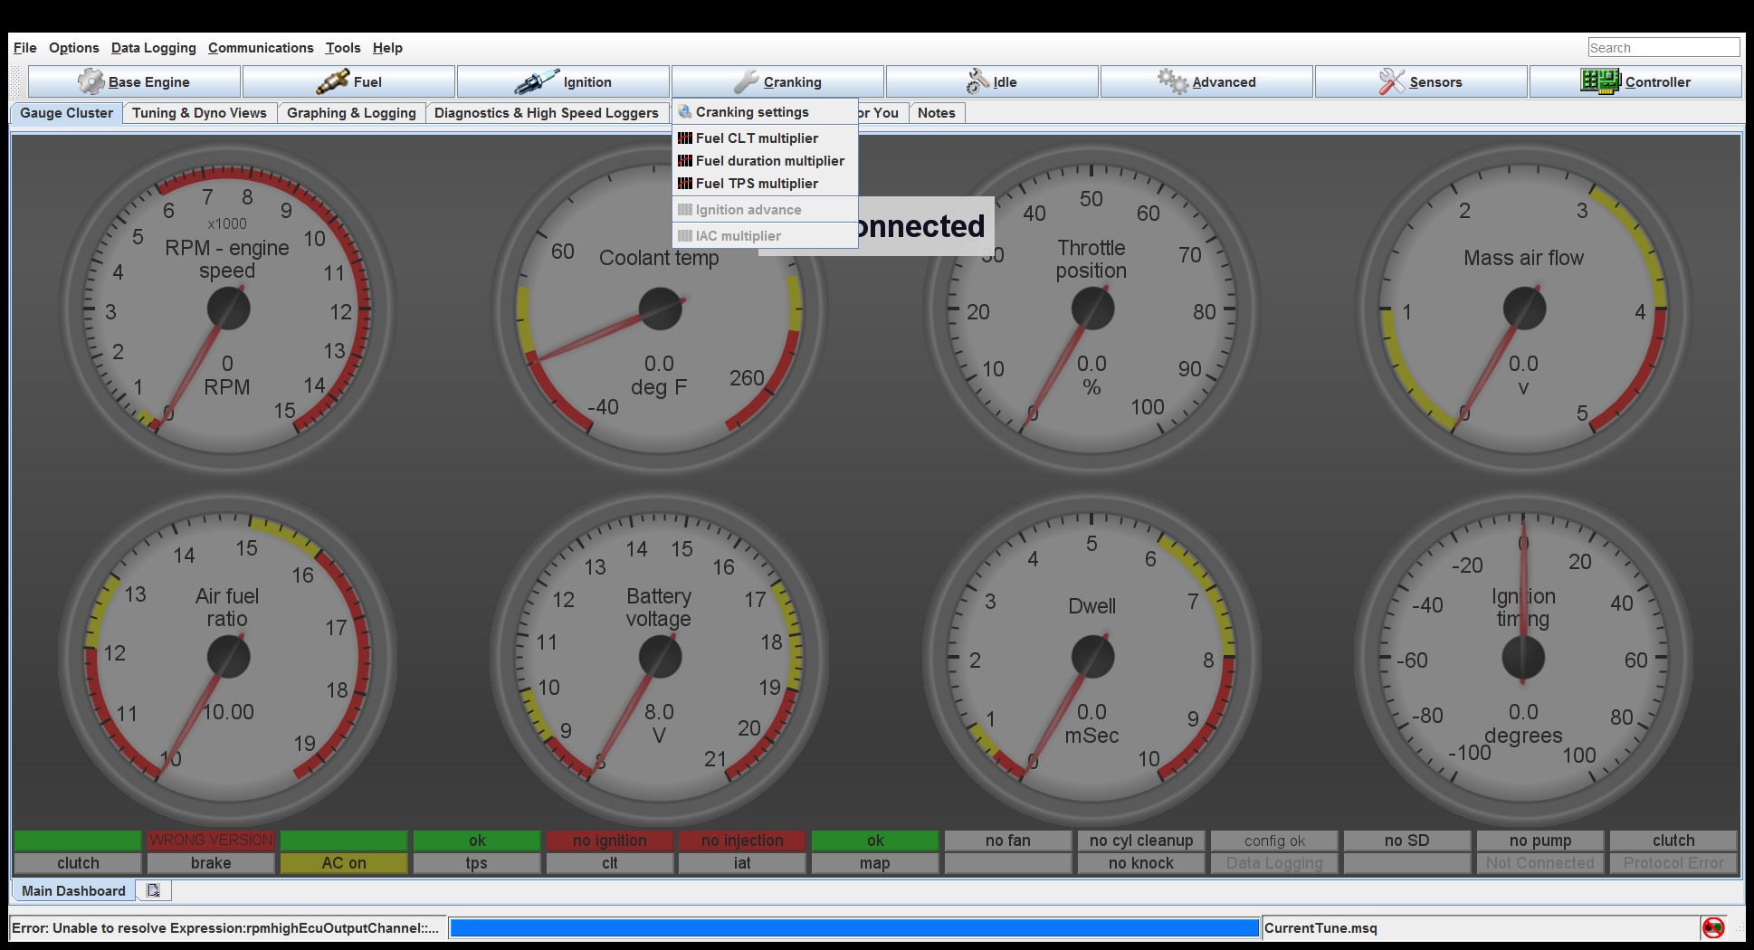
Task: Open the Fuel toolbar menu
Action: pos(348,81)
